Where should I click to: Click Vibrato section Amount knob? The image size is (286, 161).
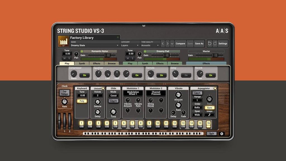tap(178, 95)
